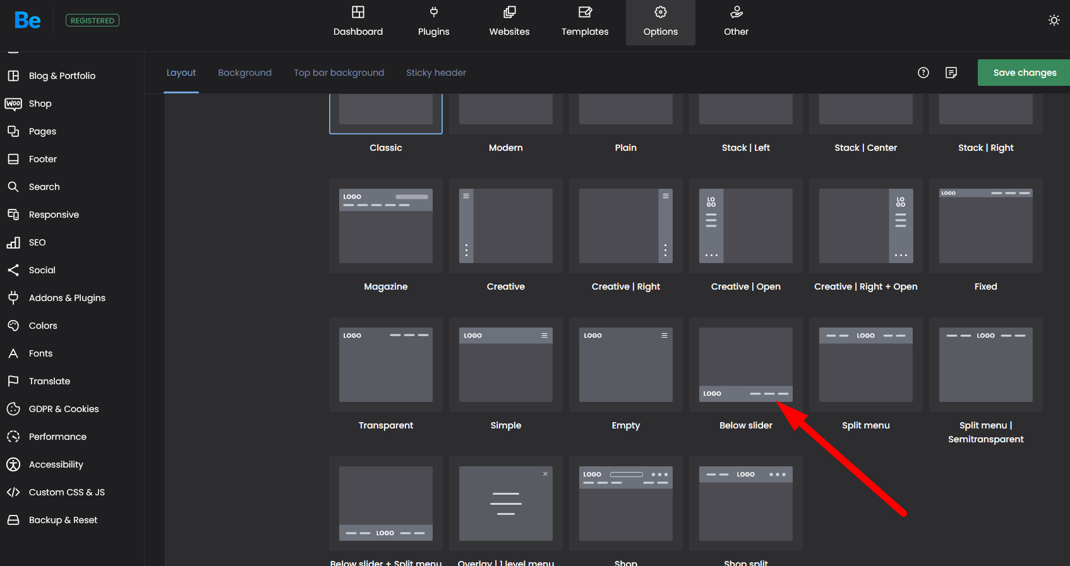
Task: Click the Be logo
Action: [x=28, y=20]
